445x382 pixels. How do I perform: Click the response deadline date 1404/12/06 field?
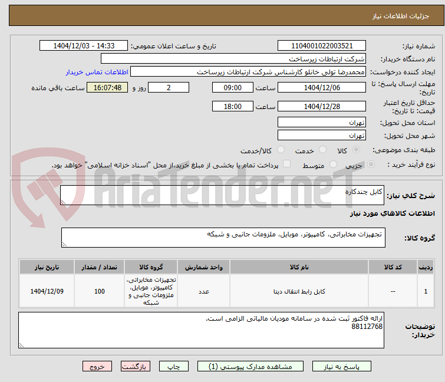click(322, 87)
